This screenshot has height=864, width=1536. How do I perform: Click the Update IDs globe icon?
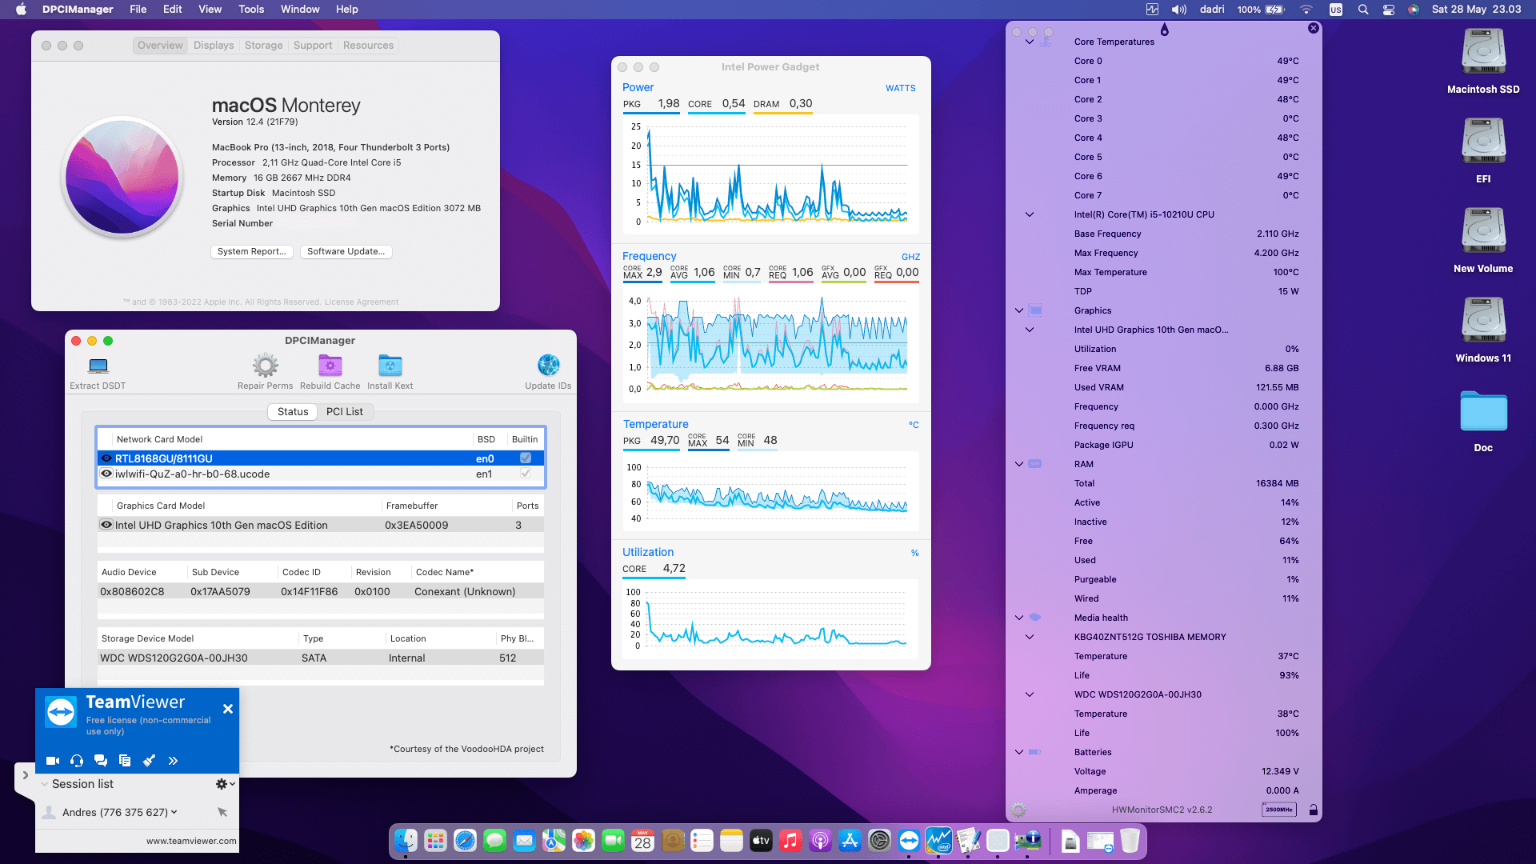click(548, 366)
